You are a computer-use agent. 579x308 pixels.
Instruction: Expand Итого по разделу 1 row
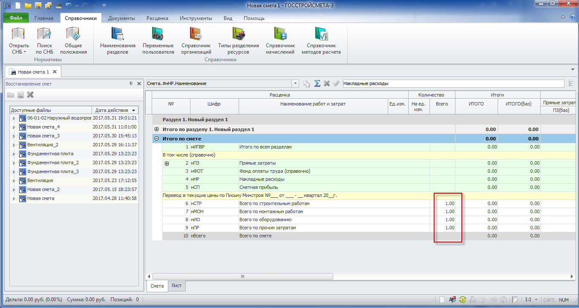tap(156, 129)
